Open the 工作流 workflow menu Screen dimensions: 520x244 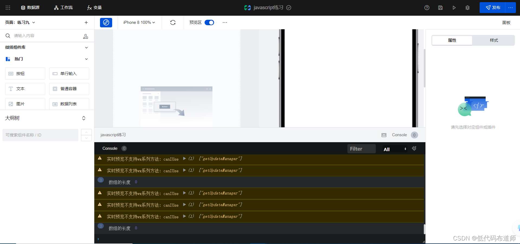point(63,8)
